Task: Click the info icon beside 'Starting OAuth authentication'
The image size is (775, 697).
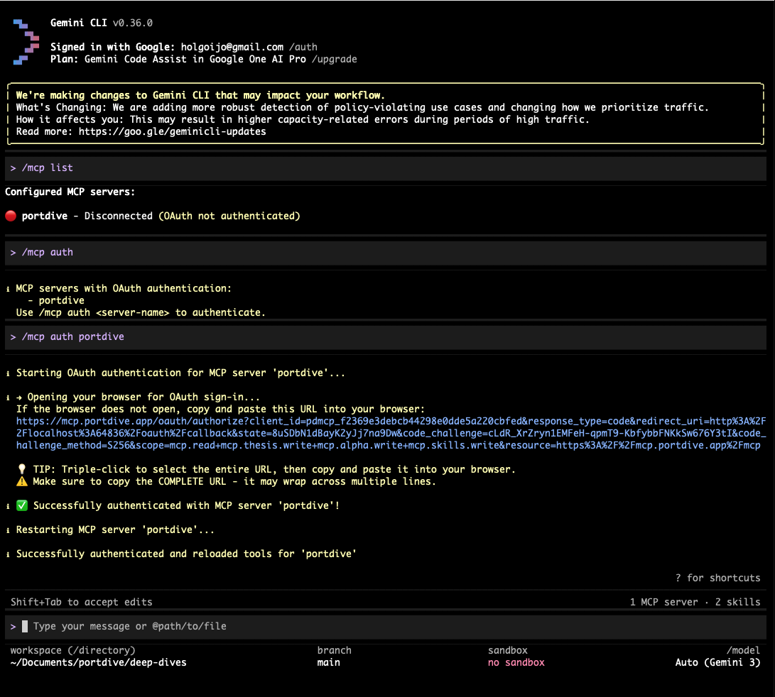Action: tap(8, 373)
